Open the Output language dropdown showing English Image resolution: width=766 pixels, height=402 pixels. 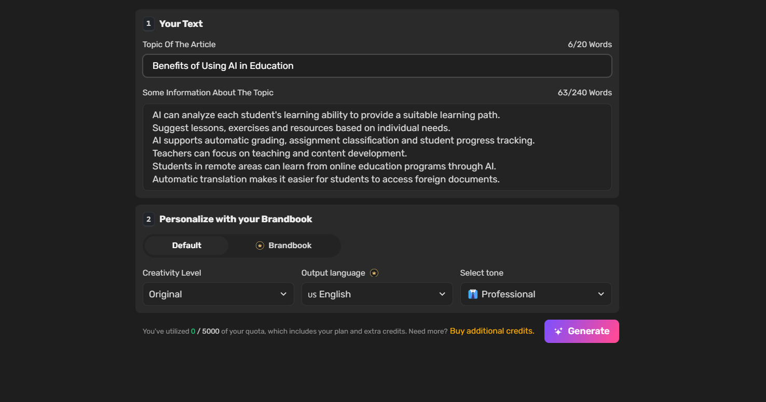pos(377,294)
